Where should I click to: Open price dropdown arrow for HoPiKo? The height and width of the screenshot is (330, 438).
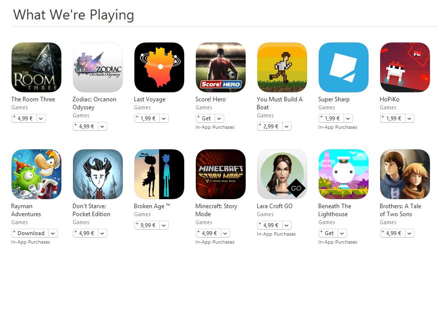(410, 119)
